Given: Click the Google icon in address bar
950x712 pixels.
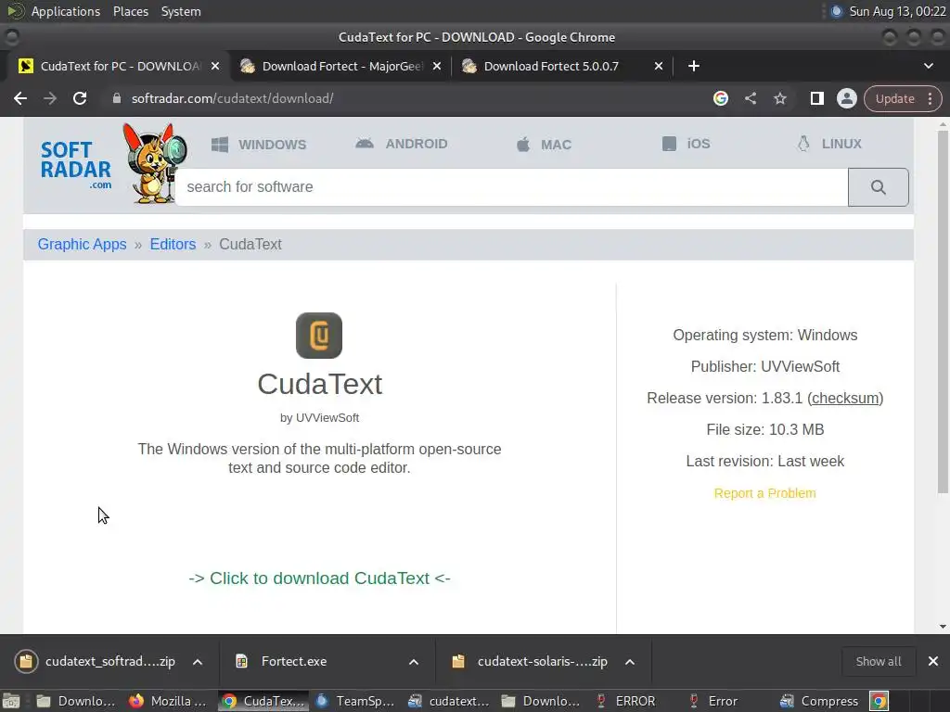Looking at the screenshot, I should pos(720,98).
